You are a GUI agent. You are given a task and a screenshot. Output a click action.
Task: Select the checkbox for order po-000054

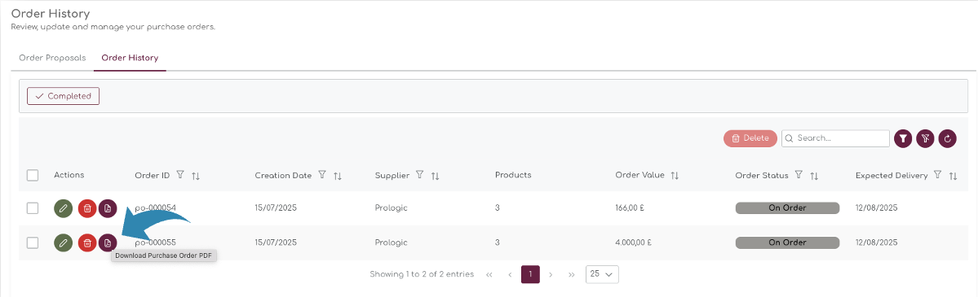pyautogui.click(x=33, y=208)
